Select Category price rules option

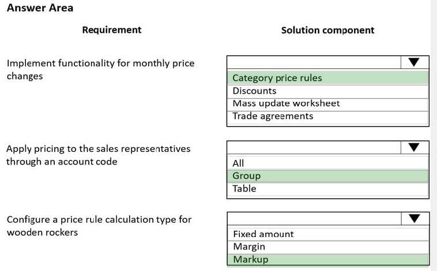coord(327,78)
